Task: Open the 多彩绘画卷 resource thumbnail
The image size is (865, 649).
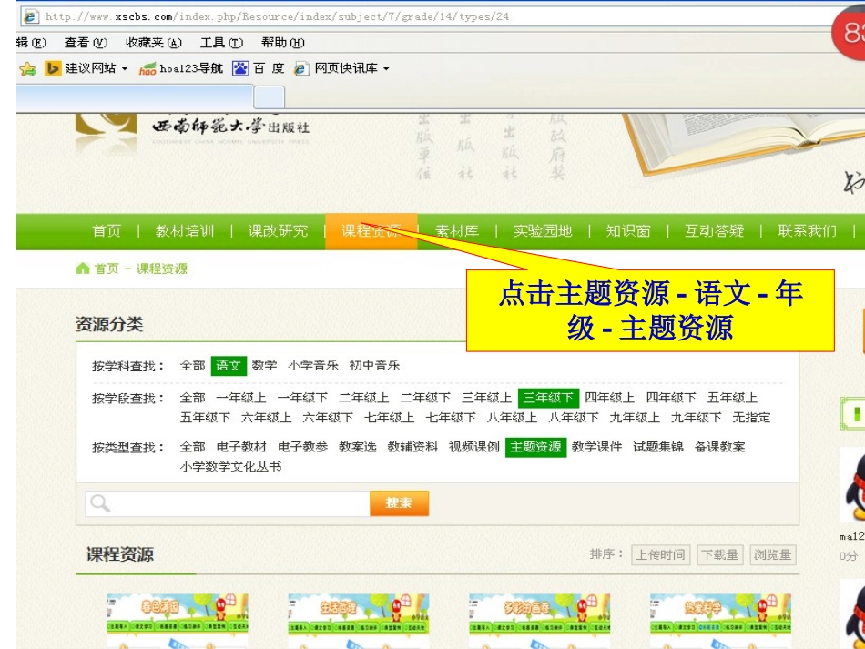Action: (x=539, y=621)
